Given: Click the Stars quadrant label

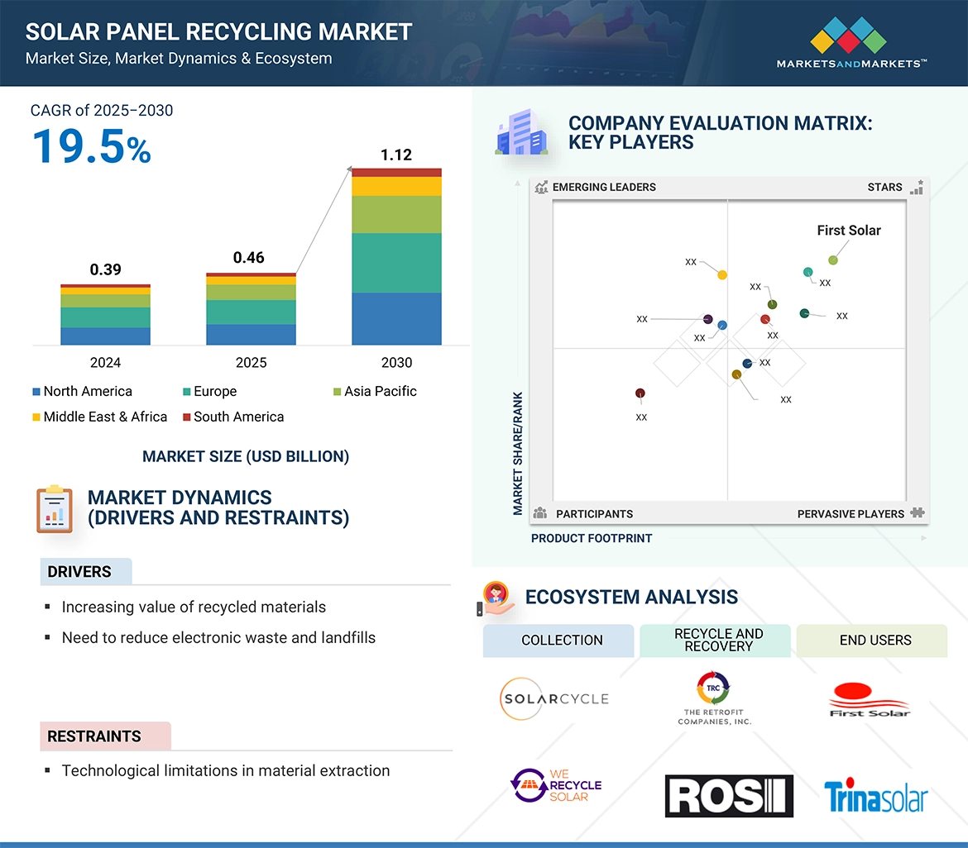Looking at the screenshot, I should (x=884, y=188).
